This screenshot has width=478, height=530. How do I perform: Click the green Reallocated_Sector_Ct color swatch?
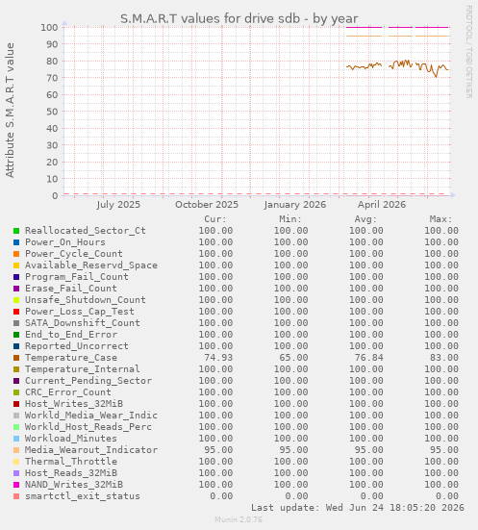point(16,231)
